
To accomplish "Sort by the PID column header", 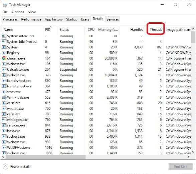I will point(48,30).
